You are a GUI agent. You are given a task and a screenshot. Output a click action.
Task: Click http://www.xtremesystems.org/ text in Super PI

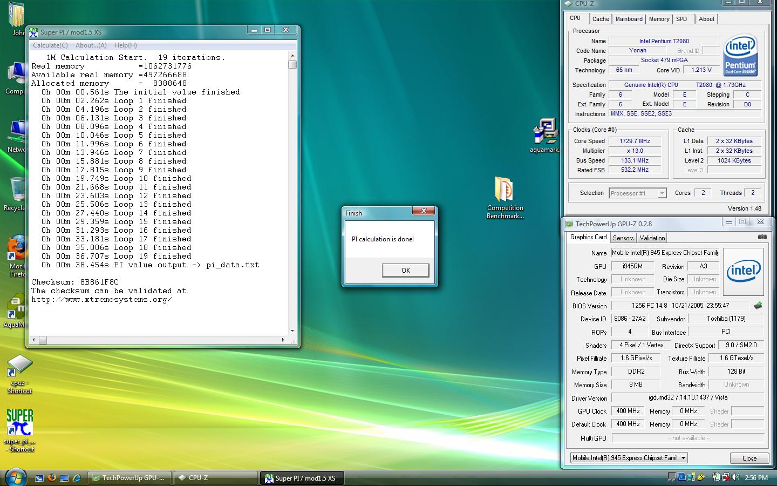[x=102, y=299]
